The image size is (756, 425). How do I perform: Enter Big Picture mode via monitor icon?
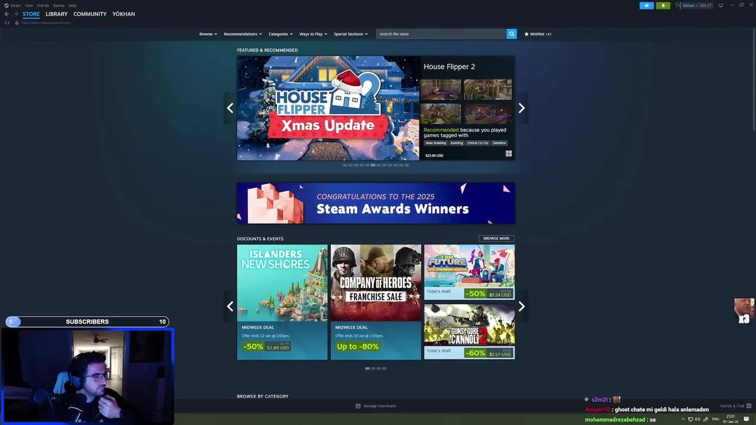tap(721, 5)
